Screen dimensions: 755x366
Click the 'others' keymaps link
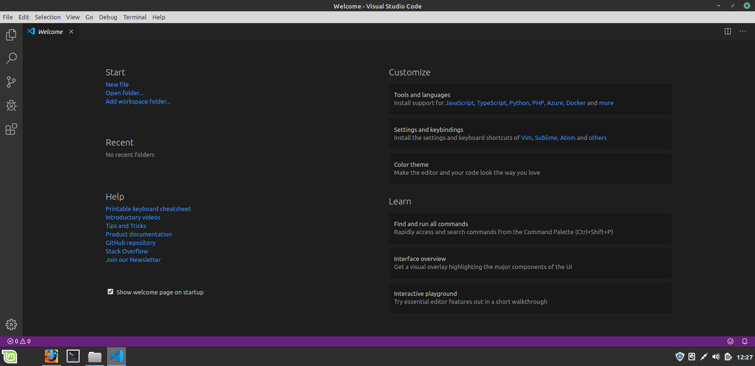tap(598, 138)
